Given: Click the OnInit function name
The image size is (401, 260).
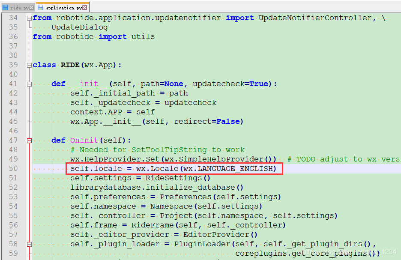Looking at the screenshot, I should click(x=84, y=140).
